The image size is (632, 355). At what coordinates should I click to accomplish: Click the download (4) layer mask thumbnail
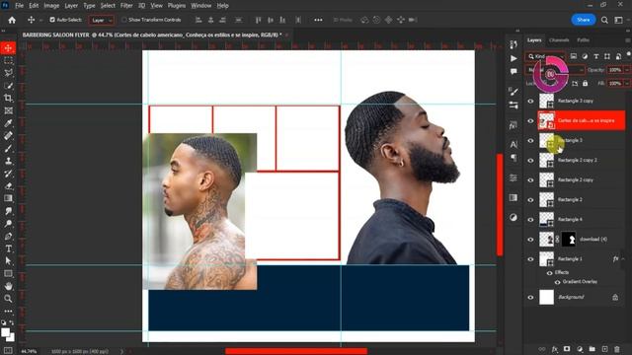(569, 239)
